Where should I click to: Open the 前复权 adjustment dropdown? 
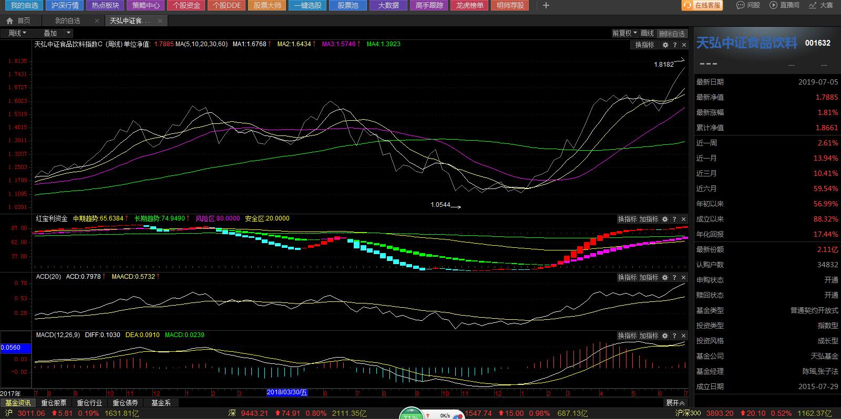tap(624, 33)
